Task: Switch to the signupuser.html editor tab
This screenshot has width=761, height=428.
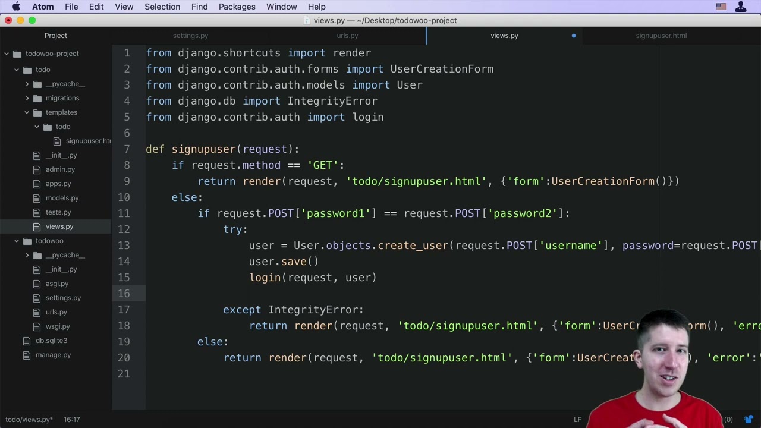Action: 661,36
